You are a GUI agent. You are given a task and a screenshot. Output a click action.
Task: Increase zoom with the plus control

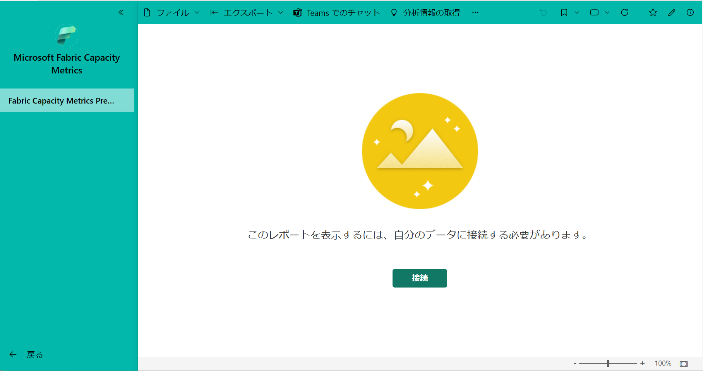[642, 363]
